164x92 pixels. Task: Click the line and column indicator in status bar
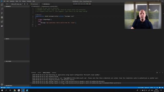(x=141, y=88)
